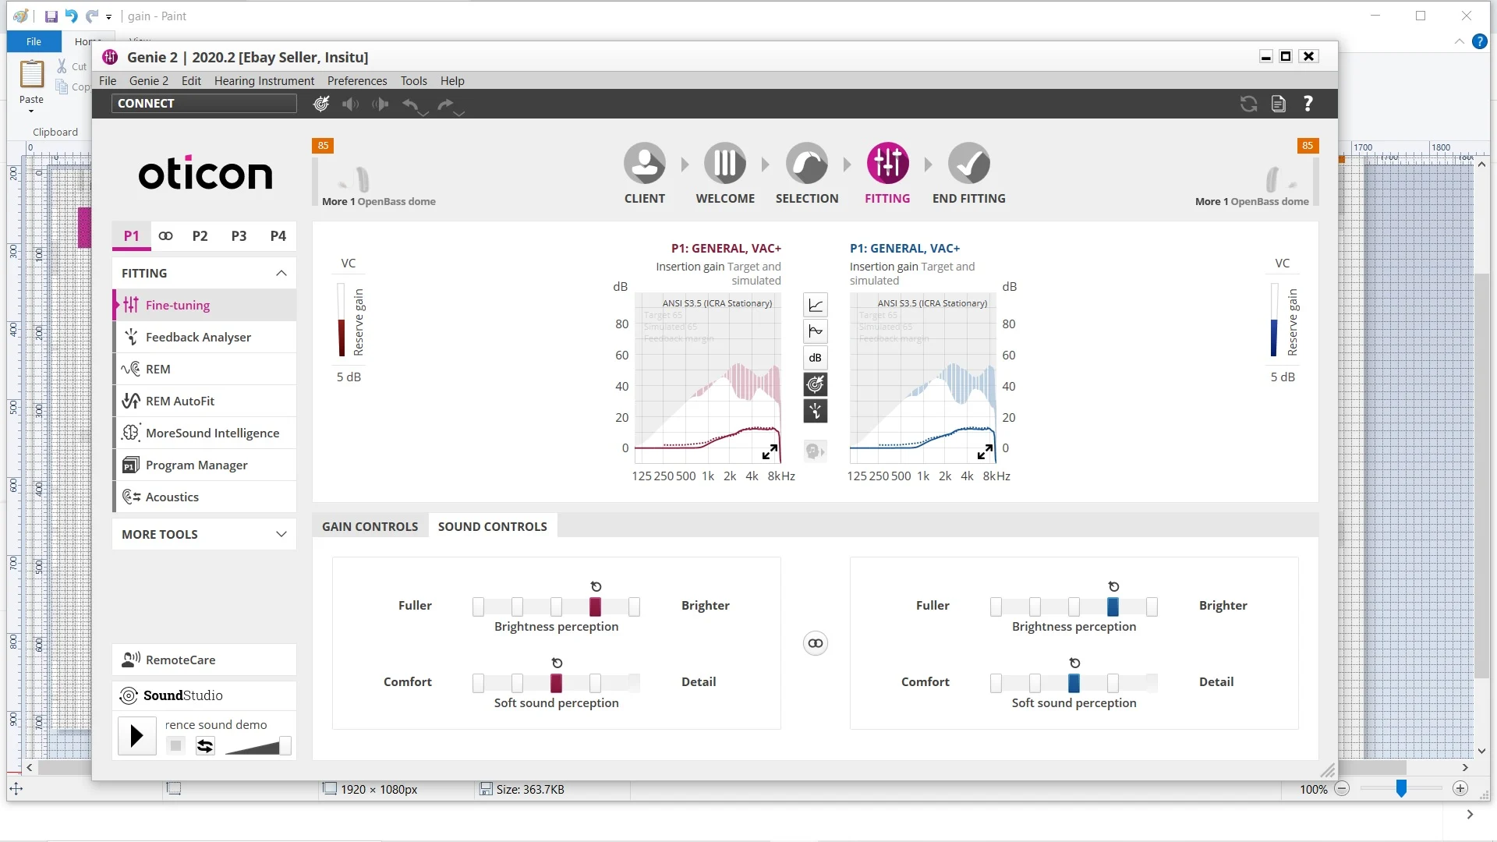Click the Acoustics sidebar icon
The width and height of the screenshot is (1497, 842).
131,497
